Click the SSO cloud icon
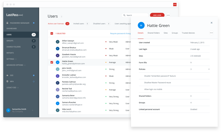Screen dimensions: 221x132 (7, 76)
